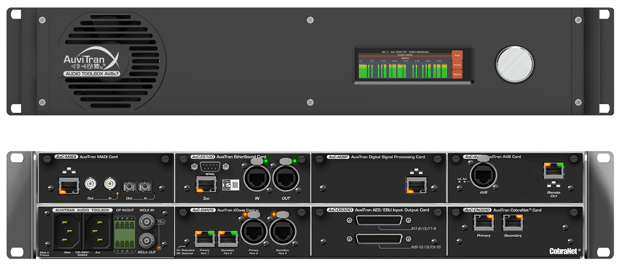Click the AxC-CN32IO card badge
This screenshot has height=266, width=621.
(x=477, y=210)
